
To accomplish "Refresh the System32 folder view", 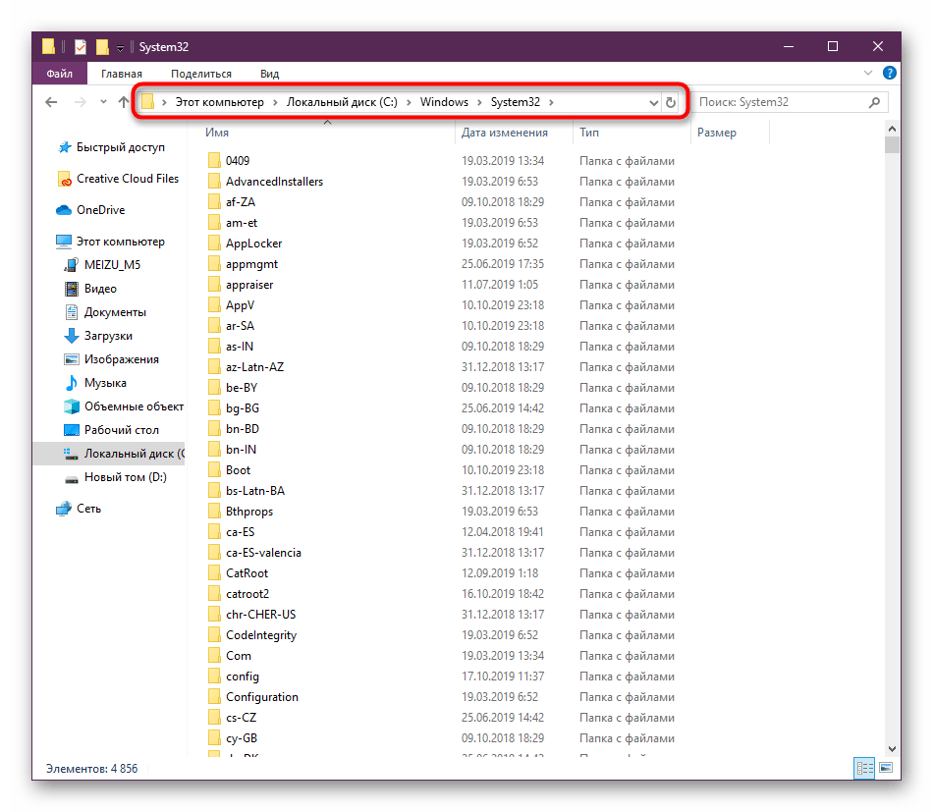I will [671, 102].
